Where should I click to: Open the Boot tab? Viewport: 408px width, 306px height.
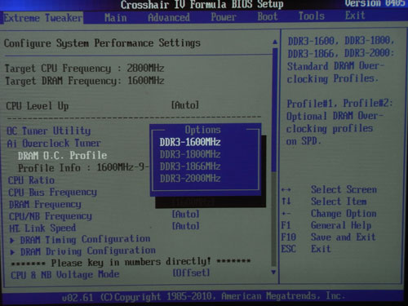coord(268,16)
